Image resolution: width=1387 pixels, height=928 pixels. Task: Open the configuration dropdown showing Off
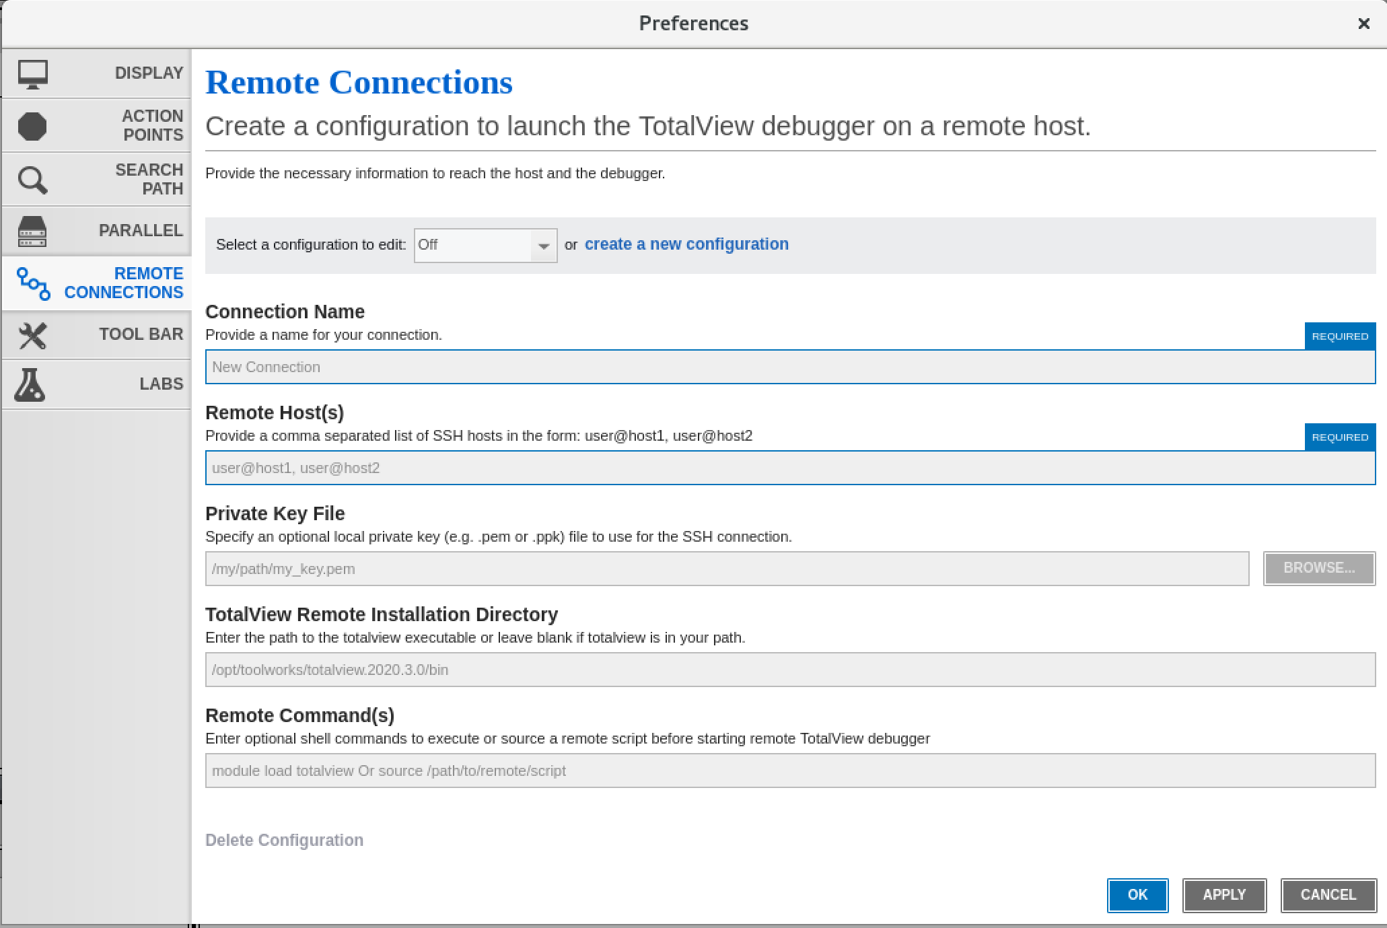coord(485,245)
